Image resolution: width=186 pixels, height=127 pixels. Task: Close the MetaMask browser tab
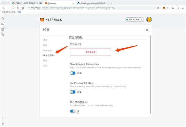pos(74,3)
